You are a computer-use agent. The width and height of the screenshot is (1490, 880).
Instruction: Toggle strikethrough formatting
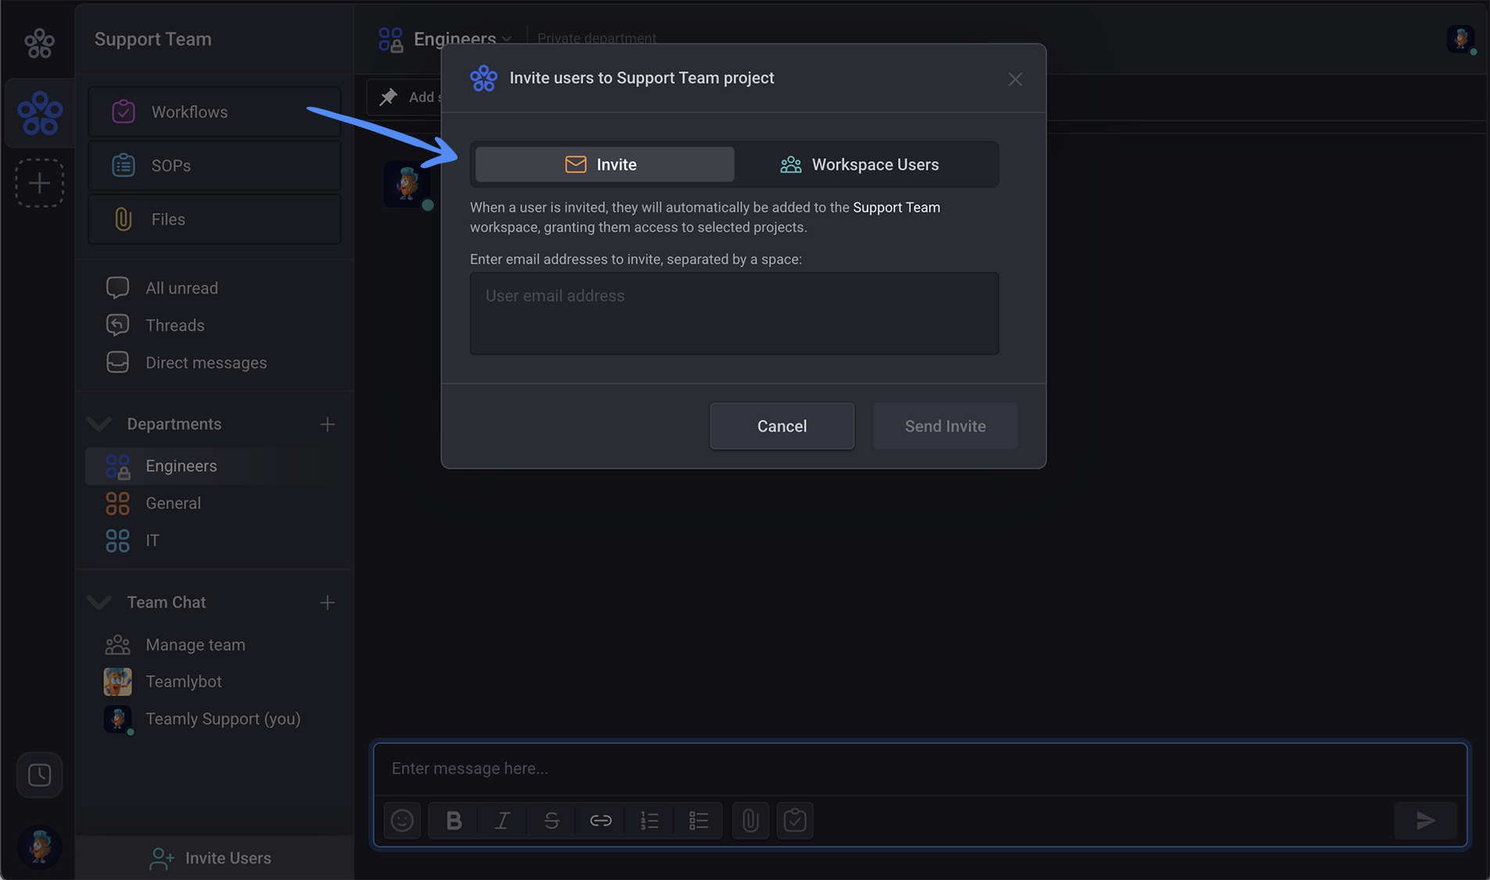[x=551, y=821]
